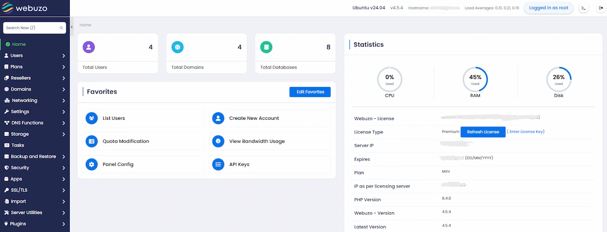Collapse the sidebar with the arrow toggle

[x=72, y=27]
